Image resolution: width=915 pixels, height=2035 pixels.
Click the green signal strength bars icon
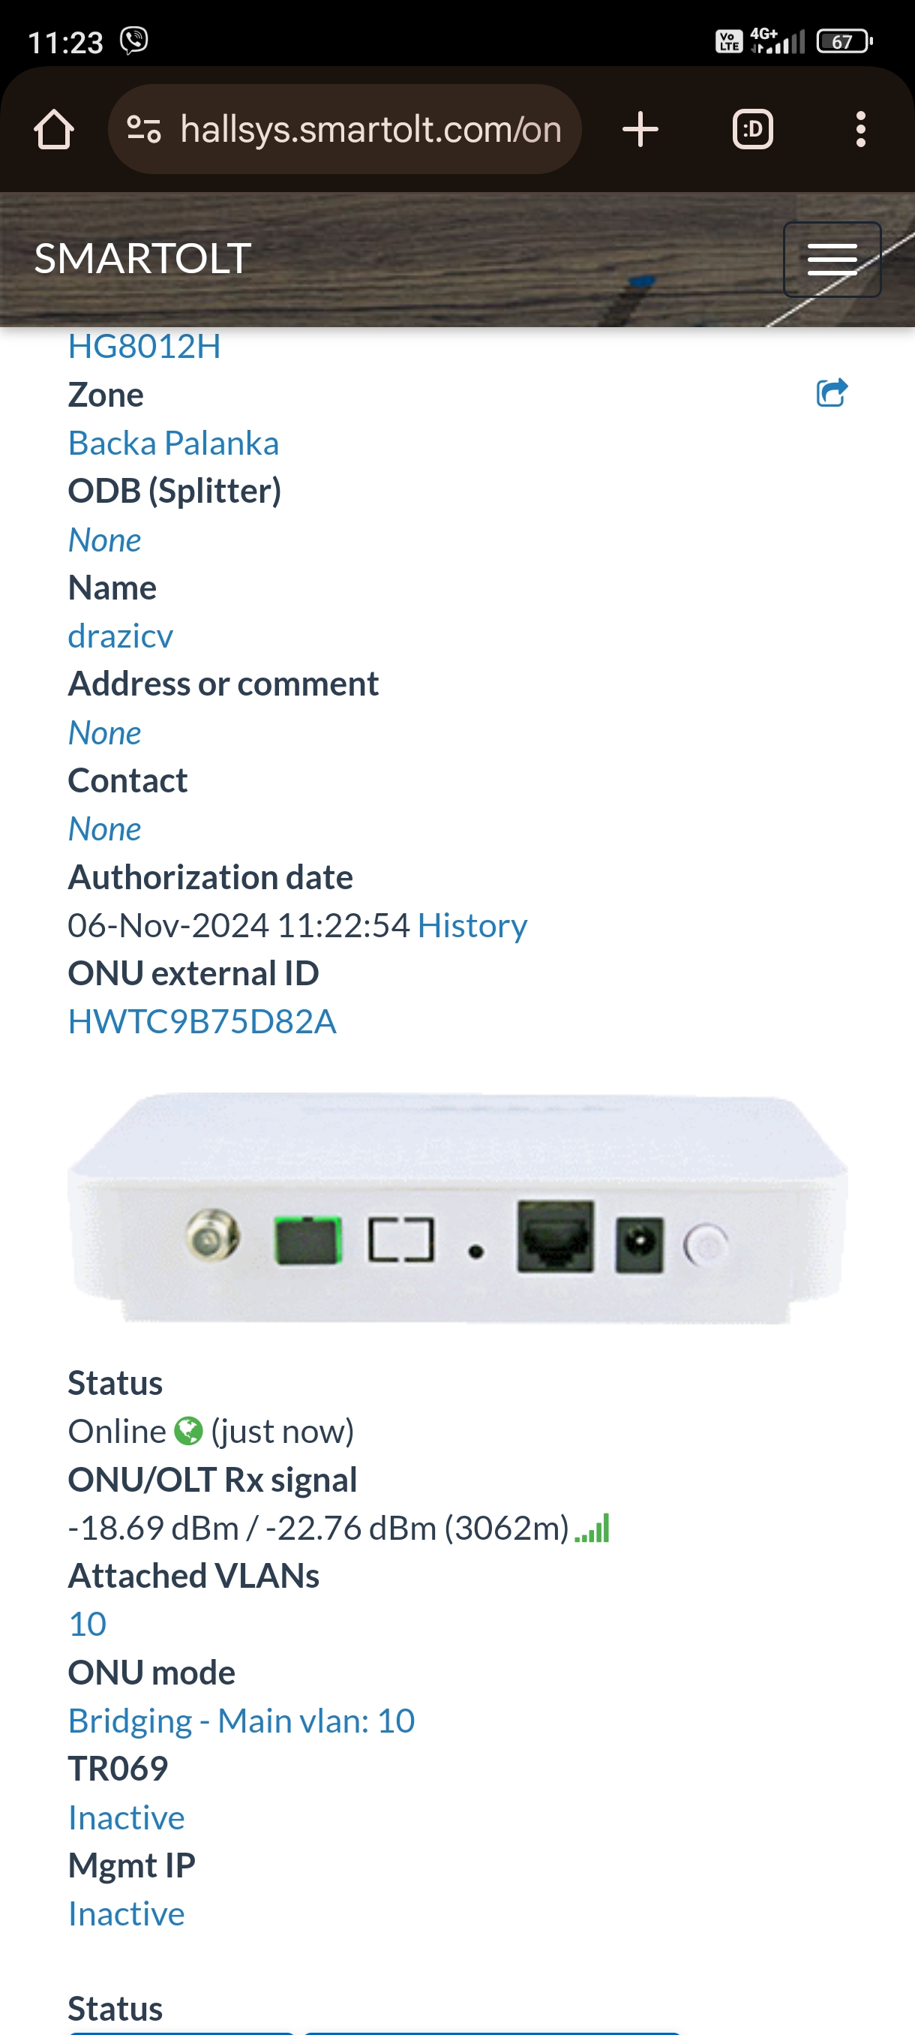592,1528
